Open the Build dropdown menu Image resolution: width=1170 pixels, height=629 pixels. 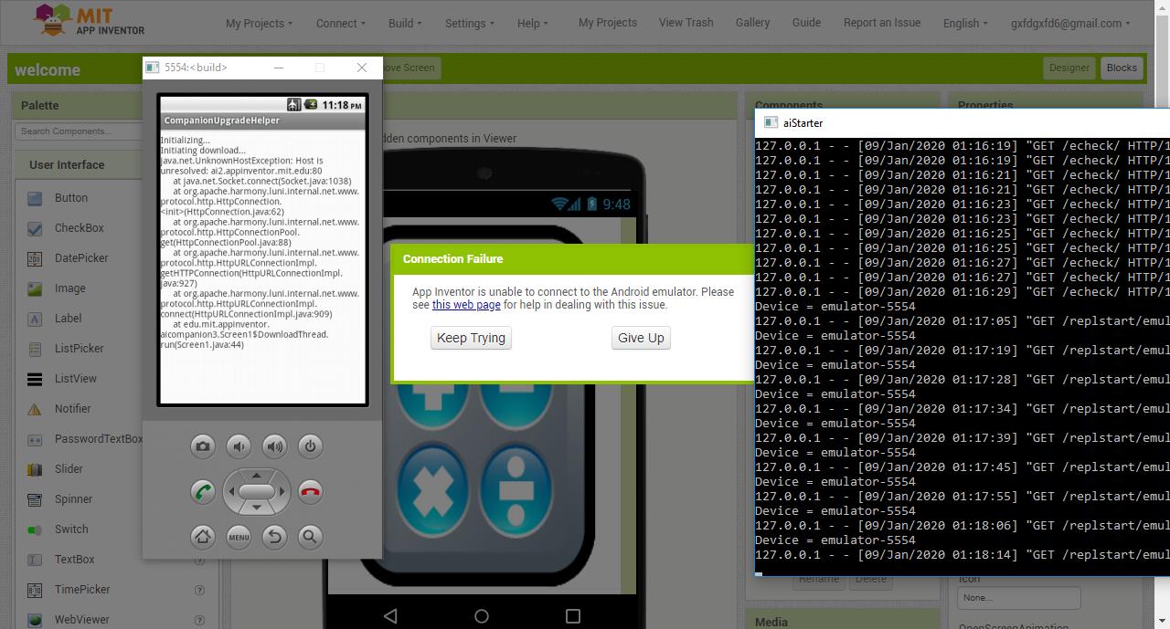click(405, 23)
